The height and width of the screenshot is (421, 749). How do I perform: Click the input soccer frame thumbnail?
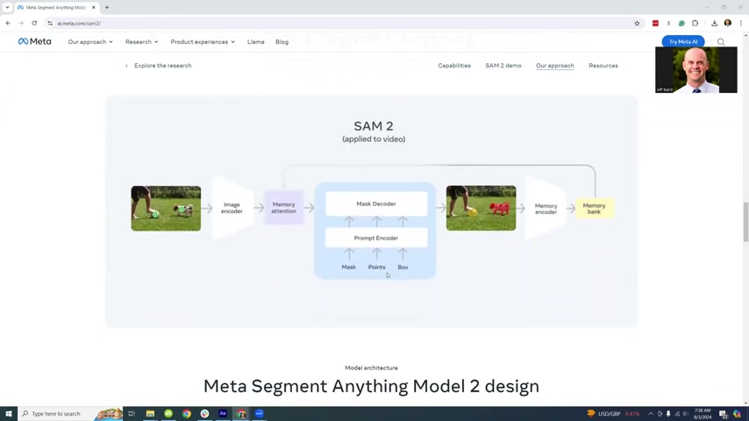point(166,209)
